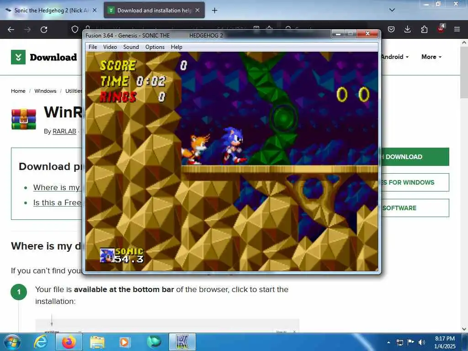The height and width of the screenshot is (351, 468).
Task: Go to the Home breadcrumb
Action: point(18,91)
